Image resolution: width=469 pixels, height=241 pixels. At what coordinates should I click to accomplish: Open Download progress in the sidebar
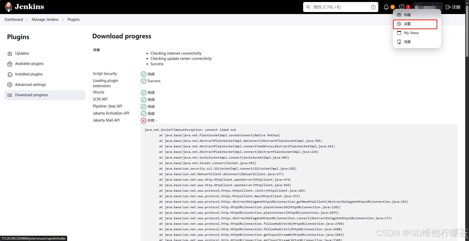45,95
